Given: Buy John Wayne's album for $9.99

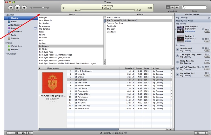Looking at the screenshot, I should point(207,32).
